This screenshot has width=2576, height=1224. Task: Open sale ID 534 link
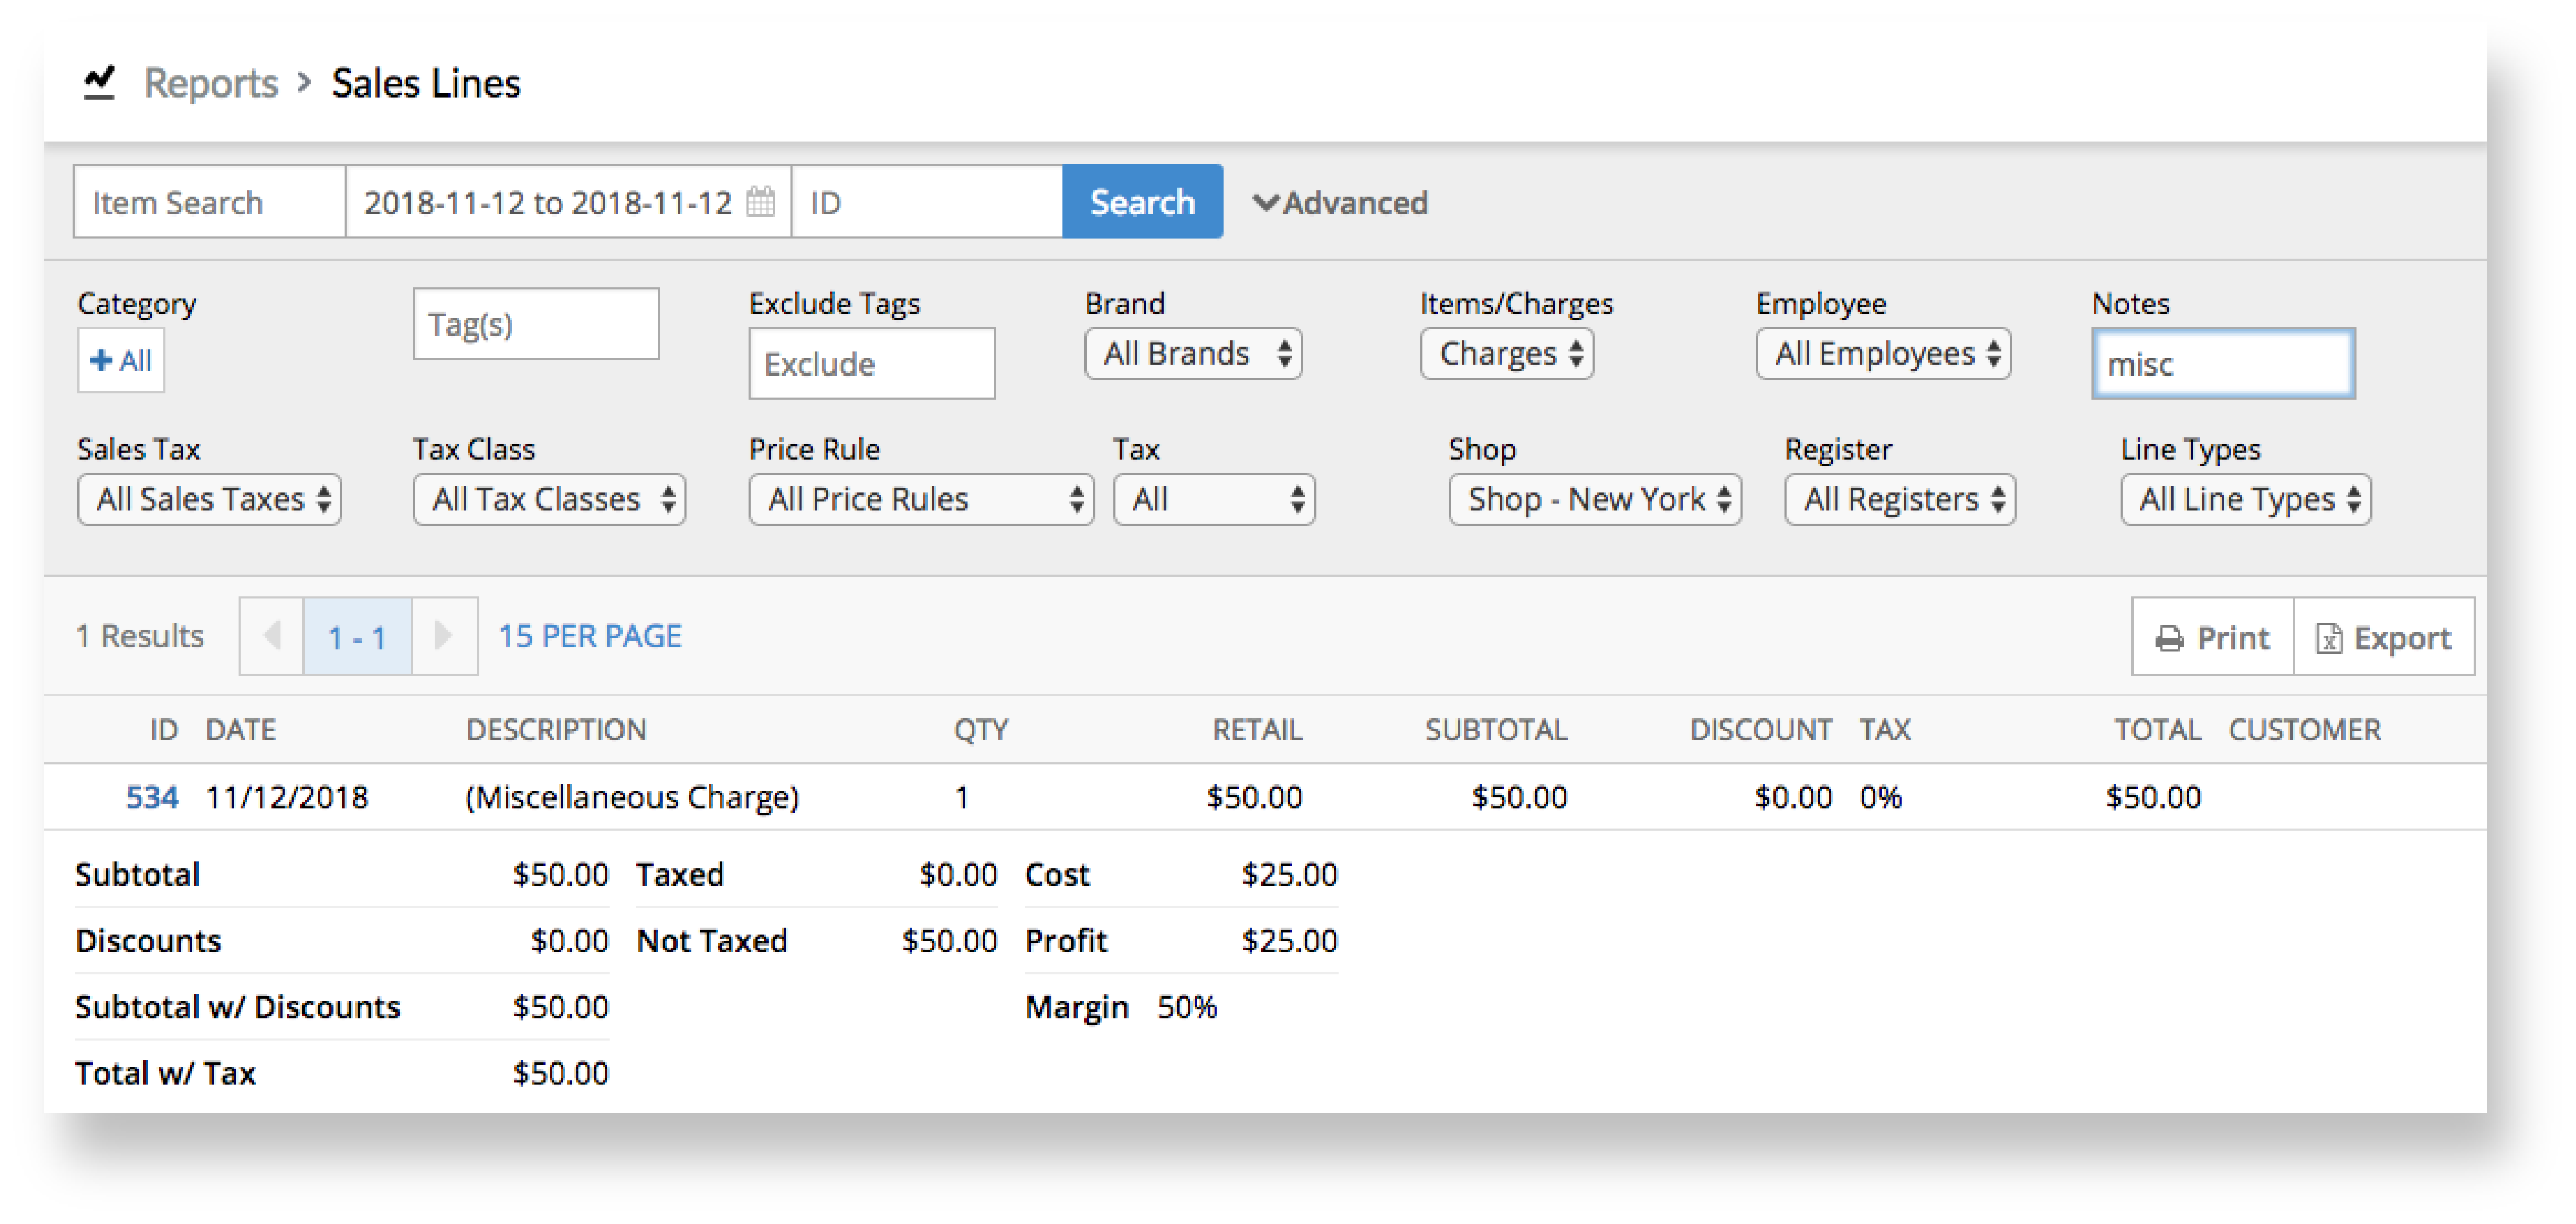click(x=152, y=797)
